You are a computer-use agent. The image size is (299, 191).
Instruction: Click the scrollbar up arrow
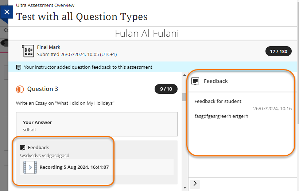click(184, 75)
